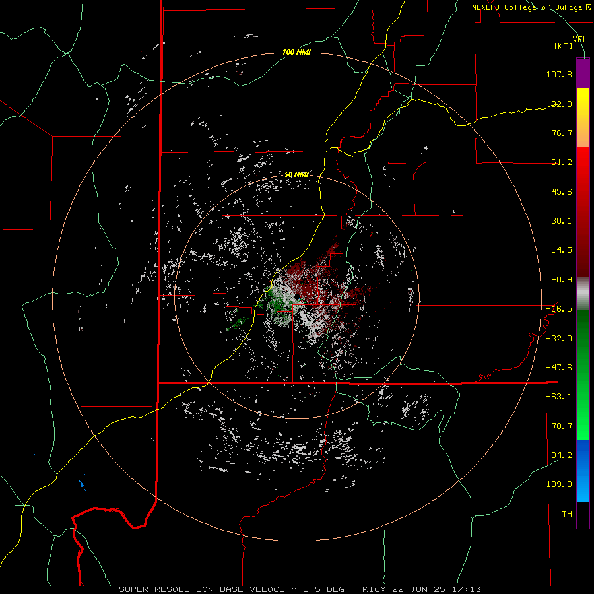Click the green inbound velocity cluster near radar
The height and width of the screenshot is (594, 594).
point(280,306)
